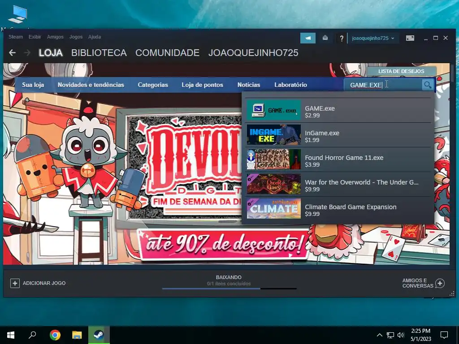Click the search magnifier button
Image resolution: width=459 pixels, height=344 pixels.
click(x=427, y=85)
